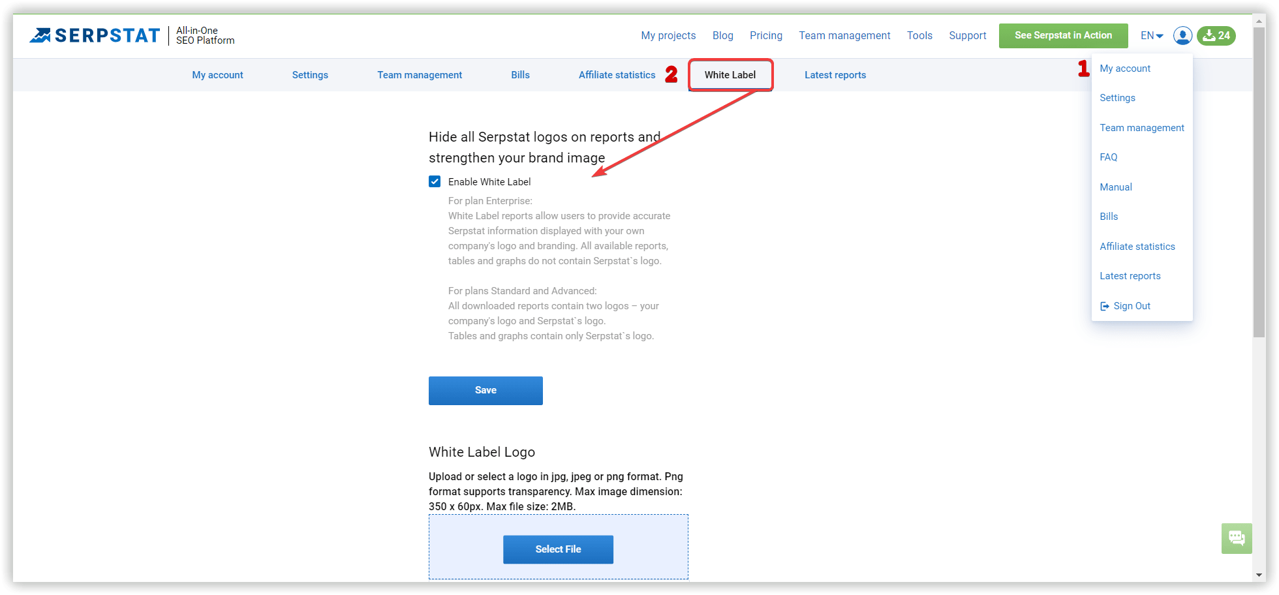
Task: Save the White Label settings
Action: (x=485, y=390)
